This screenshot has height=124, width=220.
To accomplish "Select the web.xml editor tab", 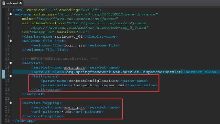I will coord(12,3).
